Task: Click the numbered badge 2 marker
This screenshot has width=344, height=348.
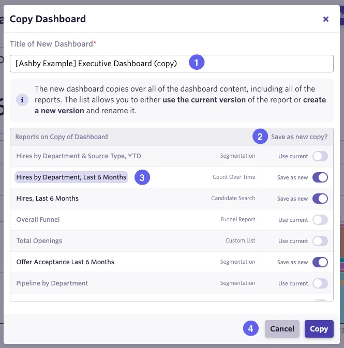Action: (260, 137)
